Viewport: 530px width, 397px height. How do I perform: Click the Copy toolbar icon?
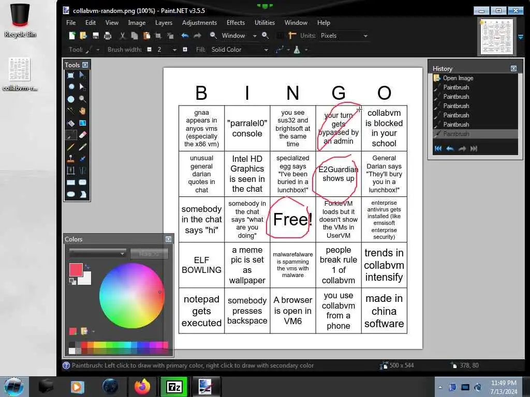[134, 36]
